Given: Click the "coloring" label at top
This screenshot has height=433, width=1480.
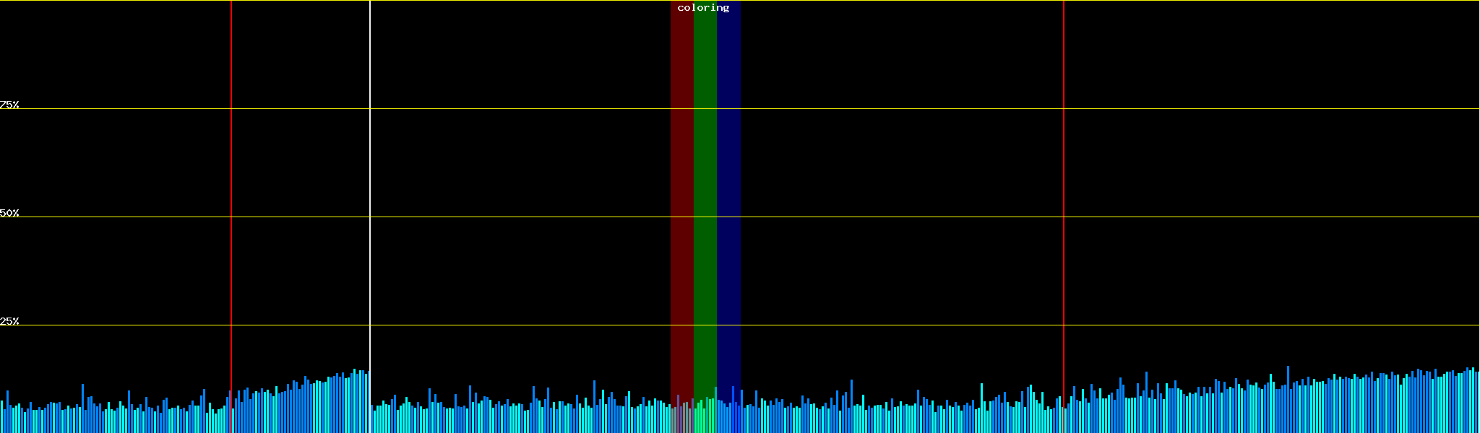Looking at the screenshot, I should point(703,8).
